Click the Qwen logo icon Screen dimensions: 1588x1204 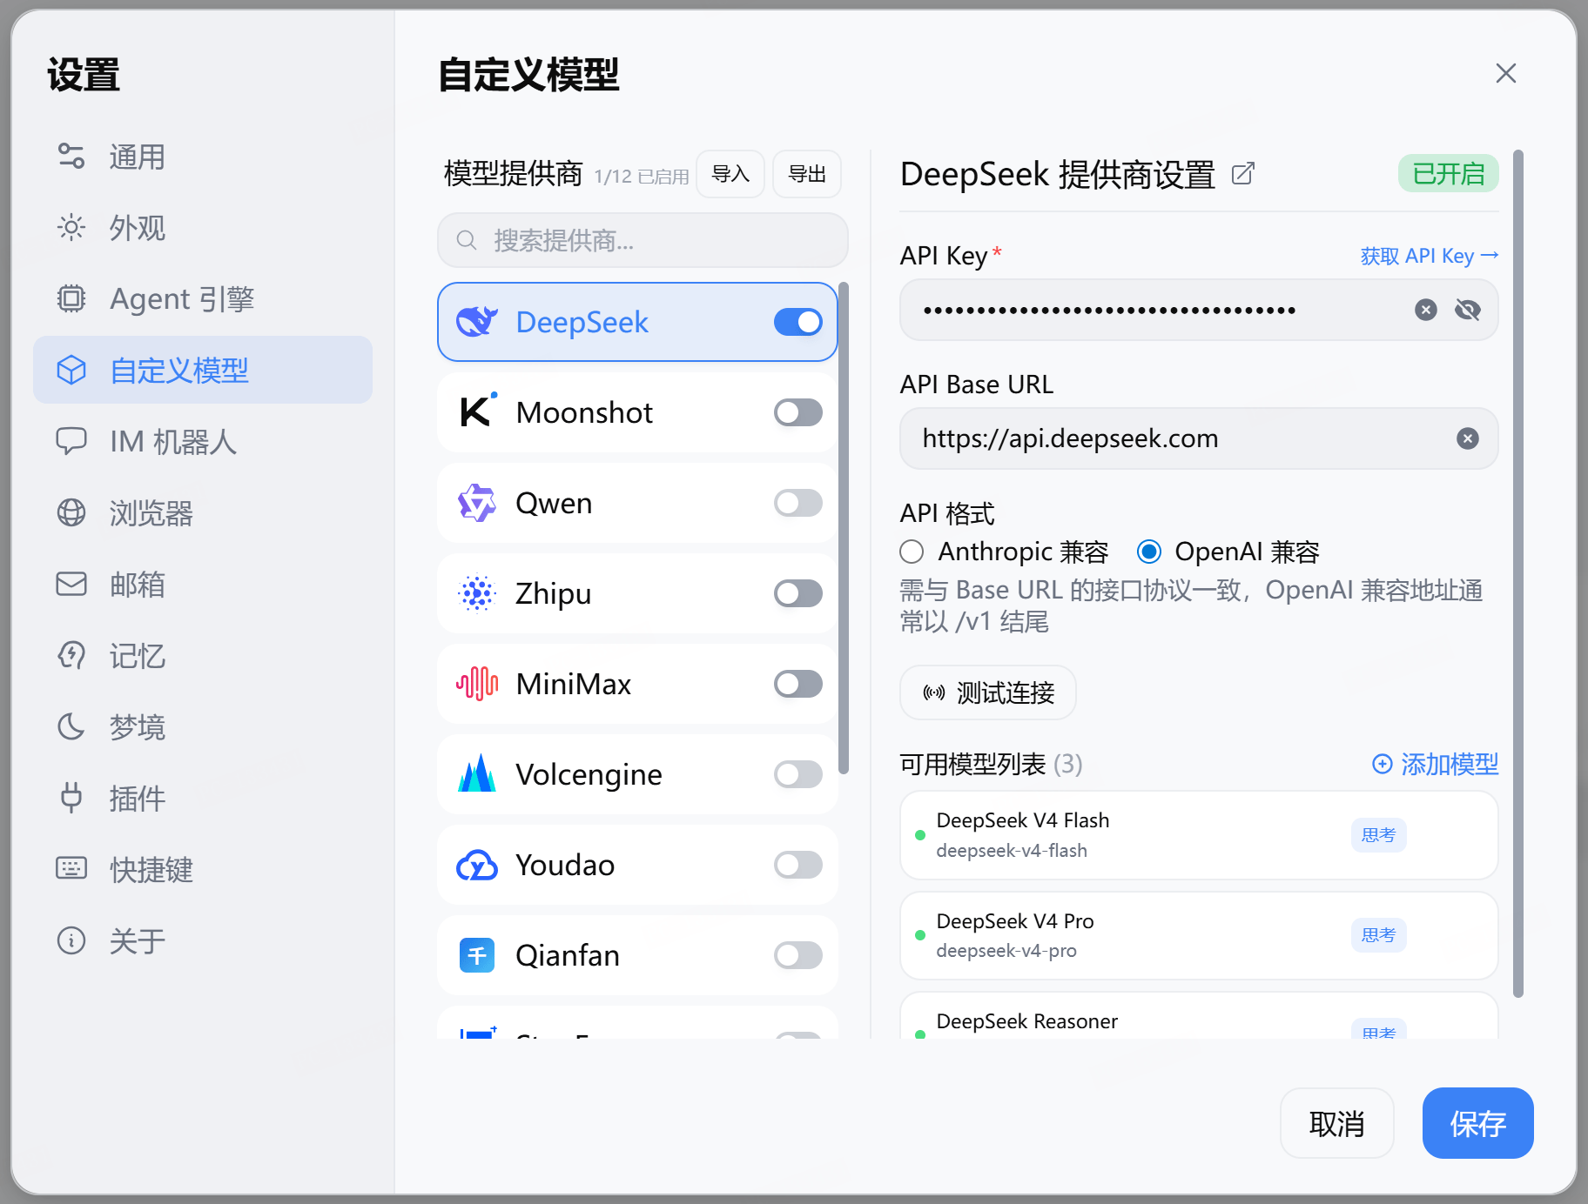[477, 503]
